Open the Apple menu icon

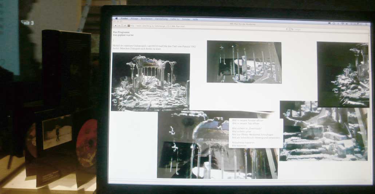[x=117, y=18]
